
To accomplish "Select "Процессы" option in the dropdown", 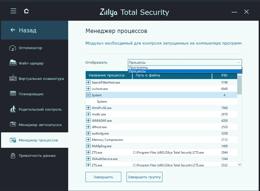I will [x=137, y=71].
